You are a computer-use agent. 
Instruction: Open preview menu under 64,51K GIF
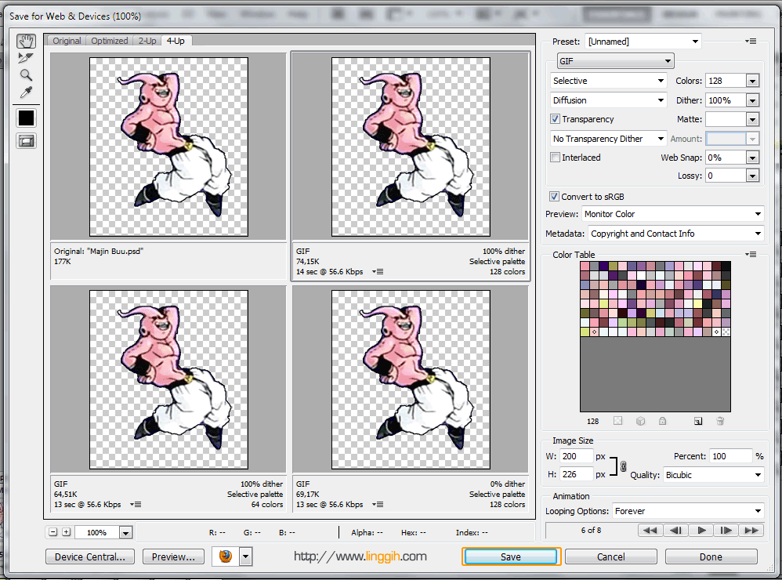pyautogui.click(x=136, y=505)
